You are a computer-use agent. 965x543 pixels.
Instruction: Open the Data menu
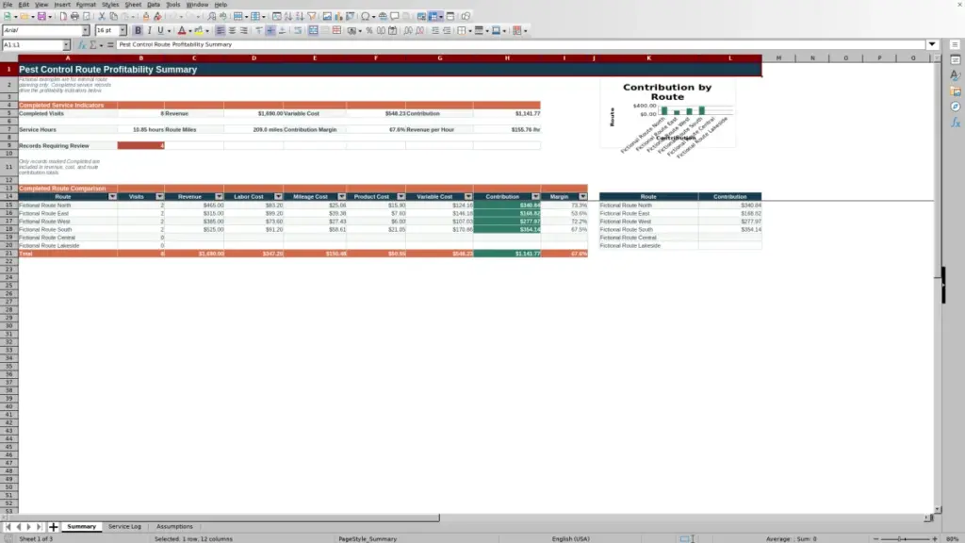point(154,5)
